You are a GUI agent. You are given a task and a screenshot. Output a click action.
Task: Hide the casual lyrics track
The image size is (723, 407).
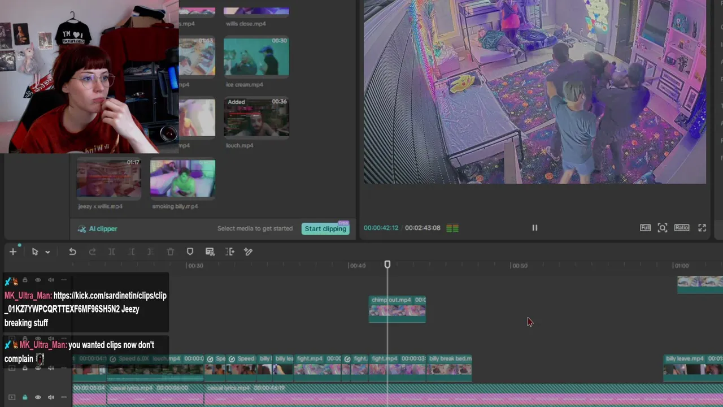38,397
